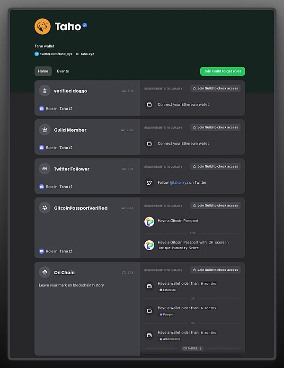Click the On Chain role icon
This screenshot has width=284, height=368.
(44, 272)
